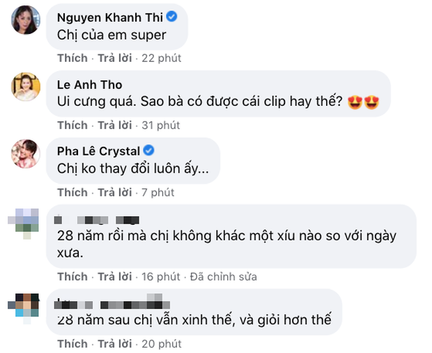Image resolution: width=432 pixels, height=353 pixels.
Task: Open Pha Lê Crystal's profile name link
Action: pos(98,151)
